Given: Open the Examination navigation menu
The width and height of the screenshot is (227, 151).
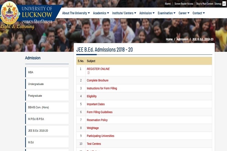Looking at the screenshot, I should coord(166,13).
